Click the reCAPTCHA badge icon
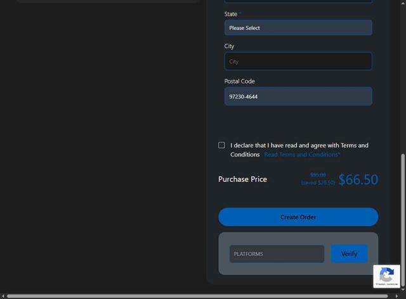 tap(386, 276)
